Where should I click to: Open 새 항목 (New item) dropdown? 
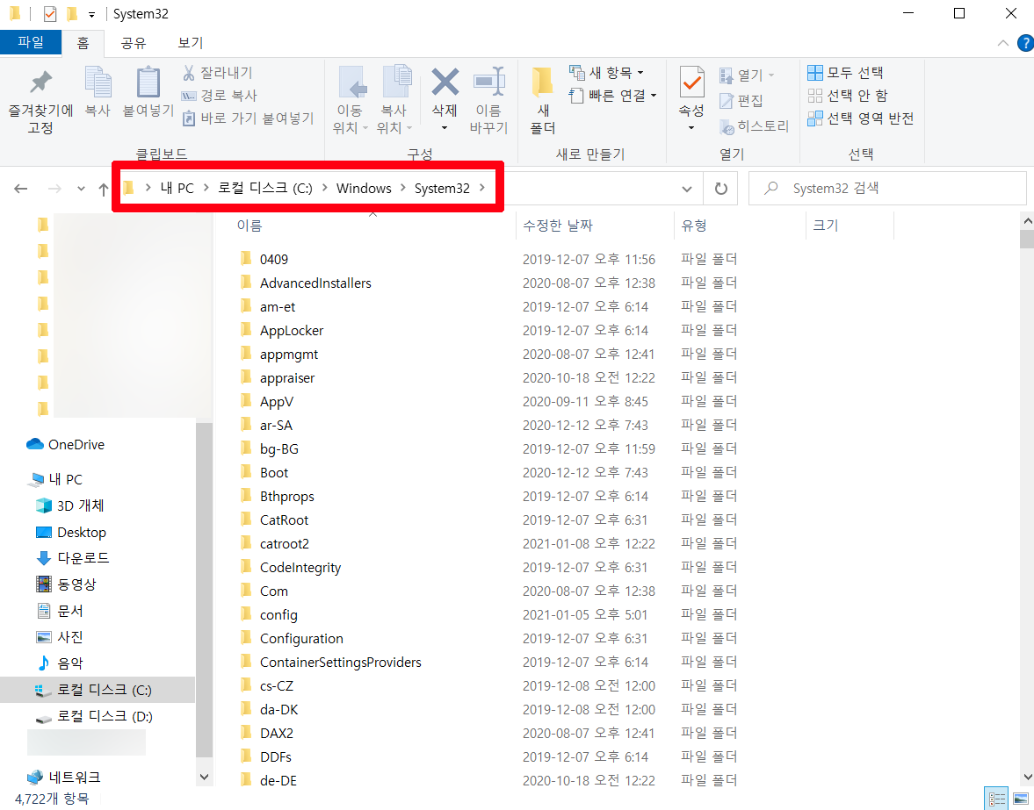[x=607, y=73]
